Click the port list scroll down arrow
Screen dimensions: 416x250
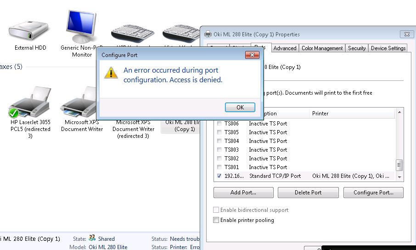click(x=399, y=177)
